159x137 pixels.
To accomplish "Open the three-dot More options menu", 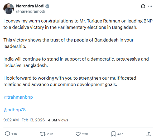I will pos(150,6).
